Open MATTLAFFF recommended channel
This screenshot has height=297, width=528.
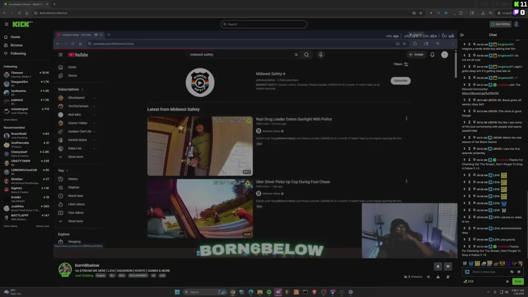coord(26,217)
